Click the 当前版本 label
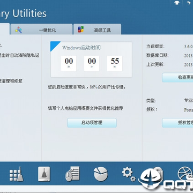The height and width of the screenshot is (193, 193). 155,46
